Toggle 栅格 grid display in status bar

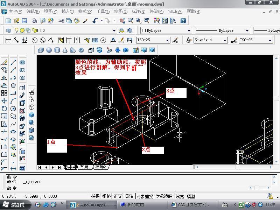click(106, 196)
